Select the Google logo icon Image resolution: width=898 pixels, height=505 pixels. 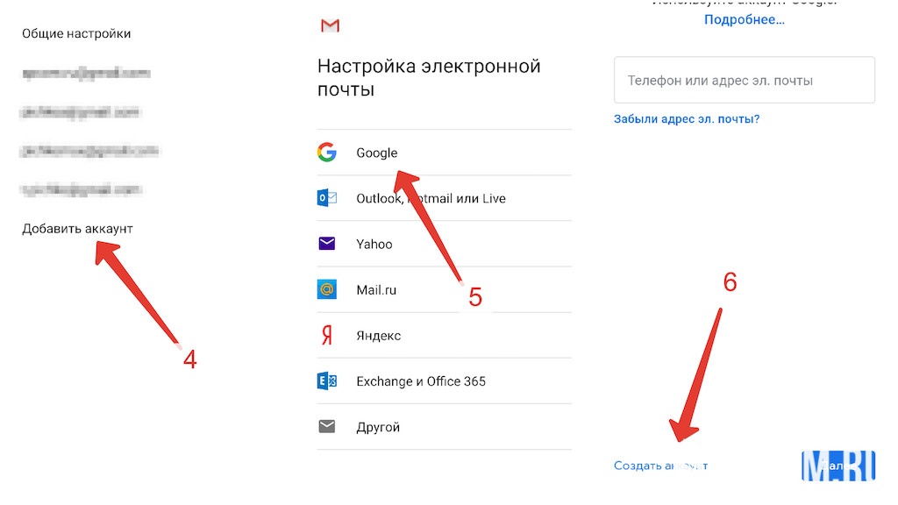(x=327, y=153)
